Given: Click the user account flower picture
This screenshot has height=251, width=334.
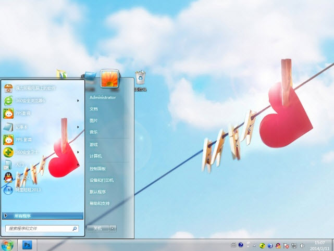Looking at the screenshot, I should [x=110, y=79].
